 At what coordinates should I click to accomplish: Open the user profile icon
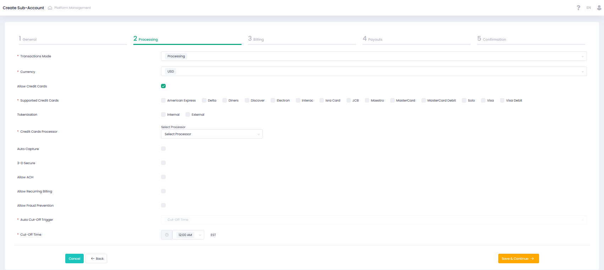(x=599, y=8)
